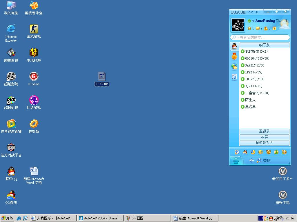Open the QQ mail envelope icon
The image size is (297, 222).
258,28
